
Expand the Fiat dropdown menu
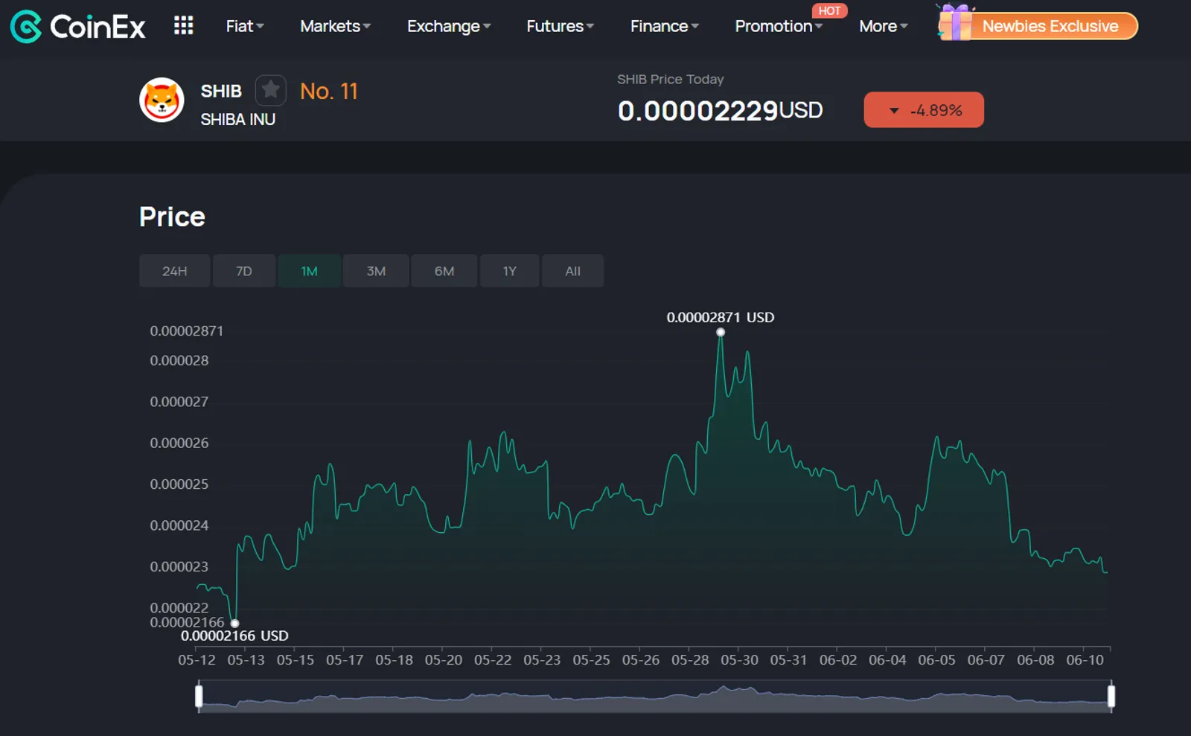click(x=245, y=26)
